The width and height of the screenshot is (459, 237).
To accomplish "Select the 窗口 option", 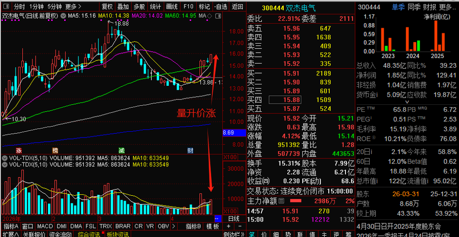I will coord(28,226).
